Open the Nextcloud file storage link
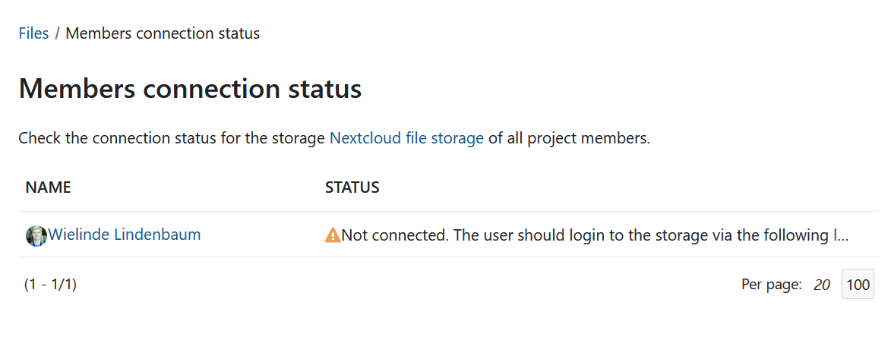 coord(406,138)
